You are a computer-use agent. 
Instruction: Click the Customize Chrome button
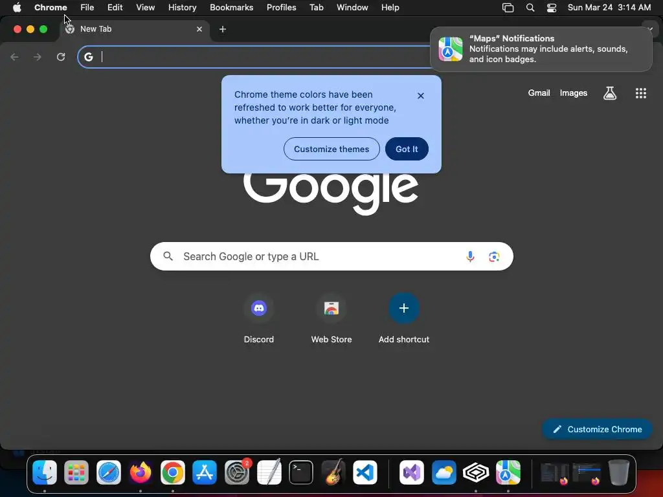pos(597,430)
